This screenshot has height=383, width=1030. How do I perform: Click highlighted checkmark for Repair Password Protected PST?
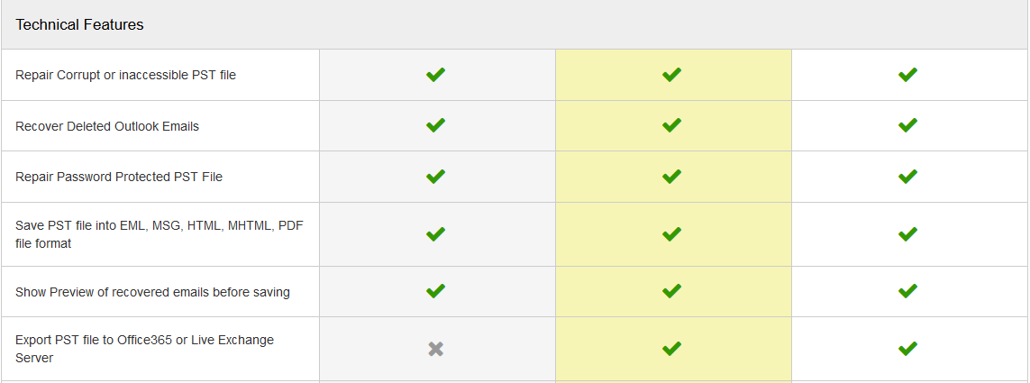(671, 176)
